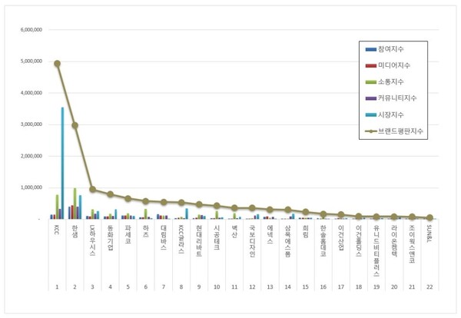Viewport: 461px width, 318px height.
Task: Click the 한샘 category label
Action: [75, 231]
